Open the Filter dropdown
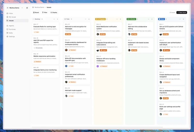 (45, 12)
